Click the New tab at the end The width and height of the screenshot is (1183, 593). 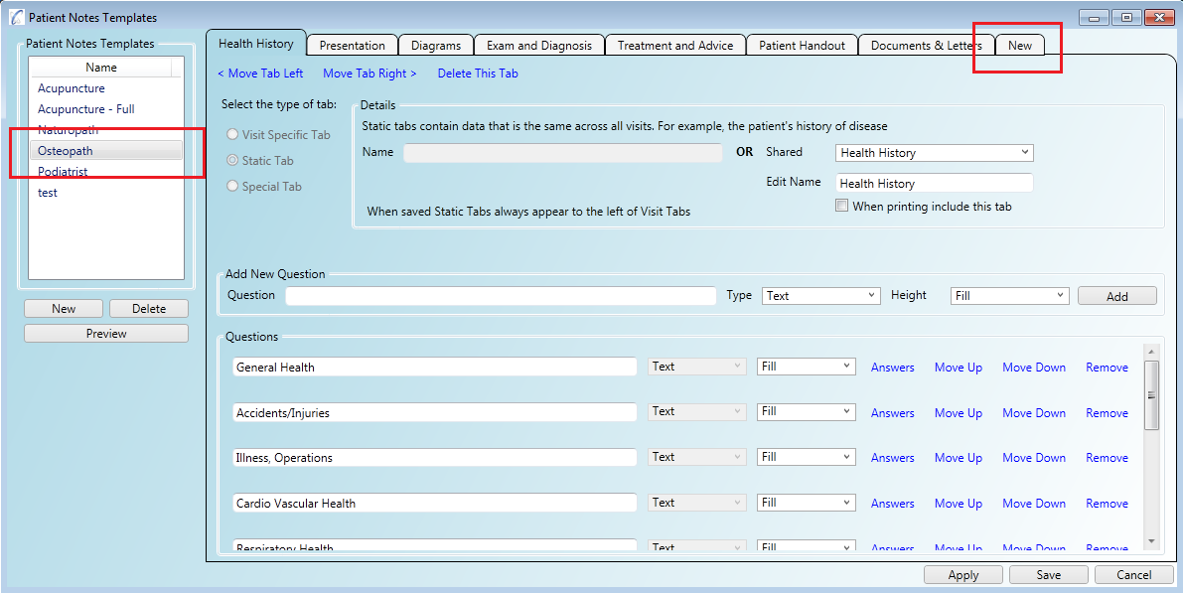[1019, 46]
